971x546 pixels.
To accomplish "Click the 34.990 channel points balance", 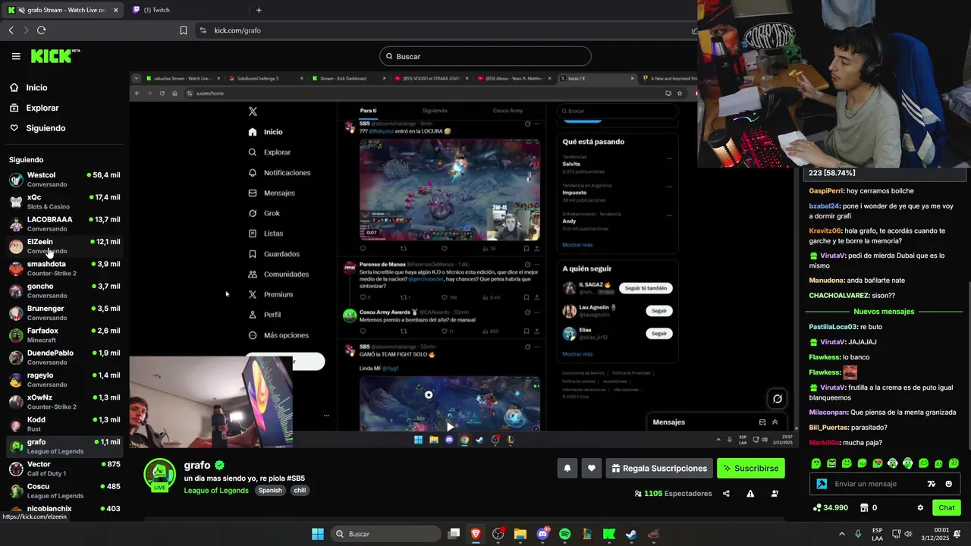I will pyautogui.click(x=830, y=508).
